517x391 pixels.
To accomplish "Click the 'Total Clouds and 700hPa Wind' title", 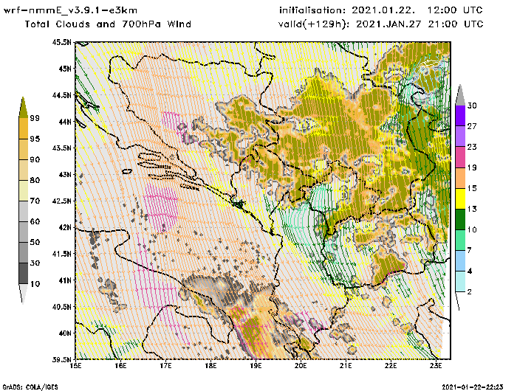I will [x=108, y=24].
